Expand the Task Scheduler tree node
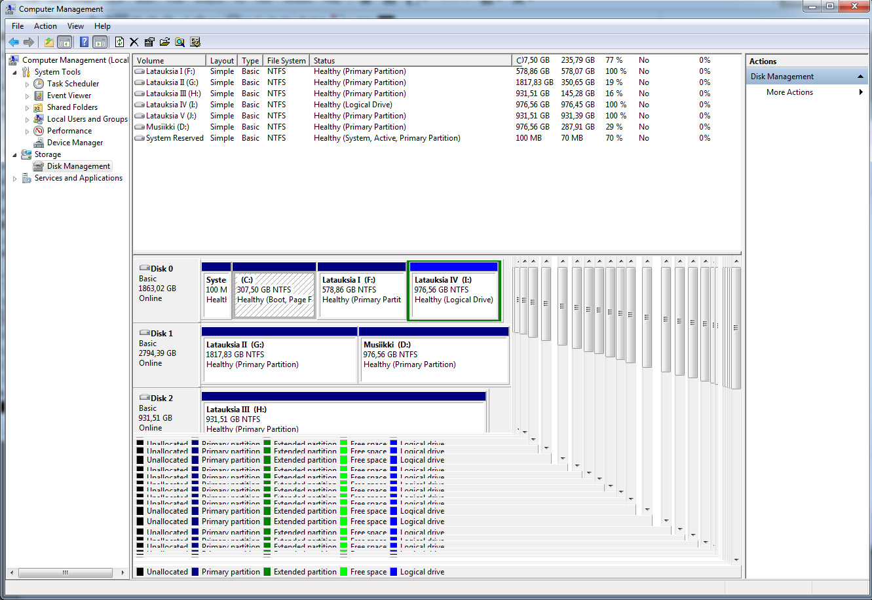This screenshot has height=600, width=872. (28, 84)
